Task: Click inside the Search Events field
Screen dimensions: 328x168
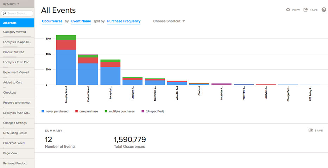Action: (x=19, y=13)
